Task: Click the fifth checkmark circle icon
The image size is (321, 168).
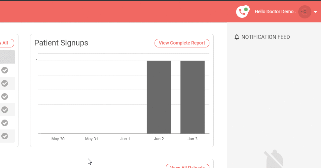Action: pyautogui.click(x=5, y=123)
